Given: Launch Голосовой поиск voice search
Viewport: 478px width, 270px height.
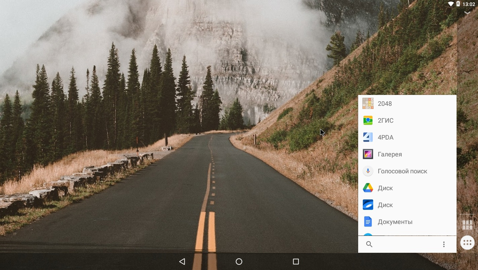Looking at the screenshot, I should (407, 171).
